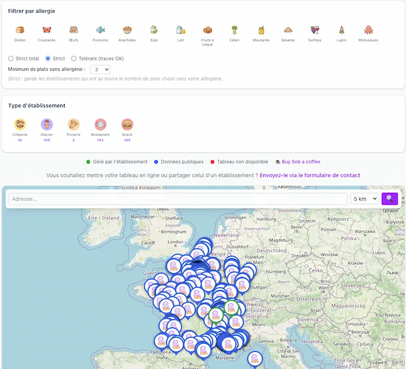Filter establishments by Crêperie icon
Viewport: 406px width, 369px height.
[20, 124]
